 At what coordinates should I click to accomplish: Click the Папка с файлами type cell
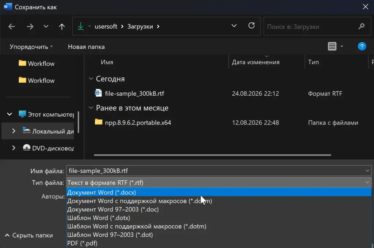tap(333, 123)
